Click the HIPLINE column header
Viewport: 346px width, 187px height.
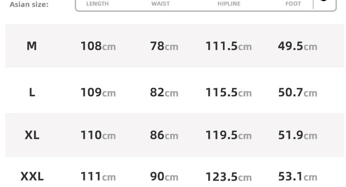229,4
